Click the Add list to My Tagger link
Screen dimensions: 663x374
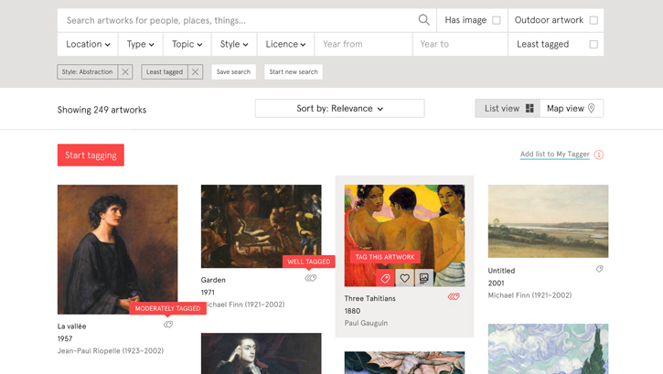click(555, 155)
